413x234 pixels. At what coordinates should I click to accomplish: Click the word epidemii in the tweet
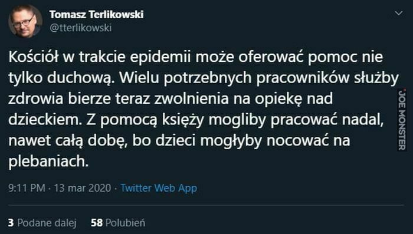pos(160,57)
